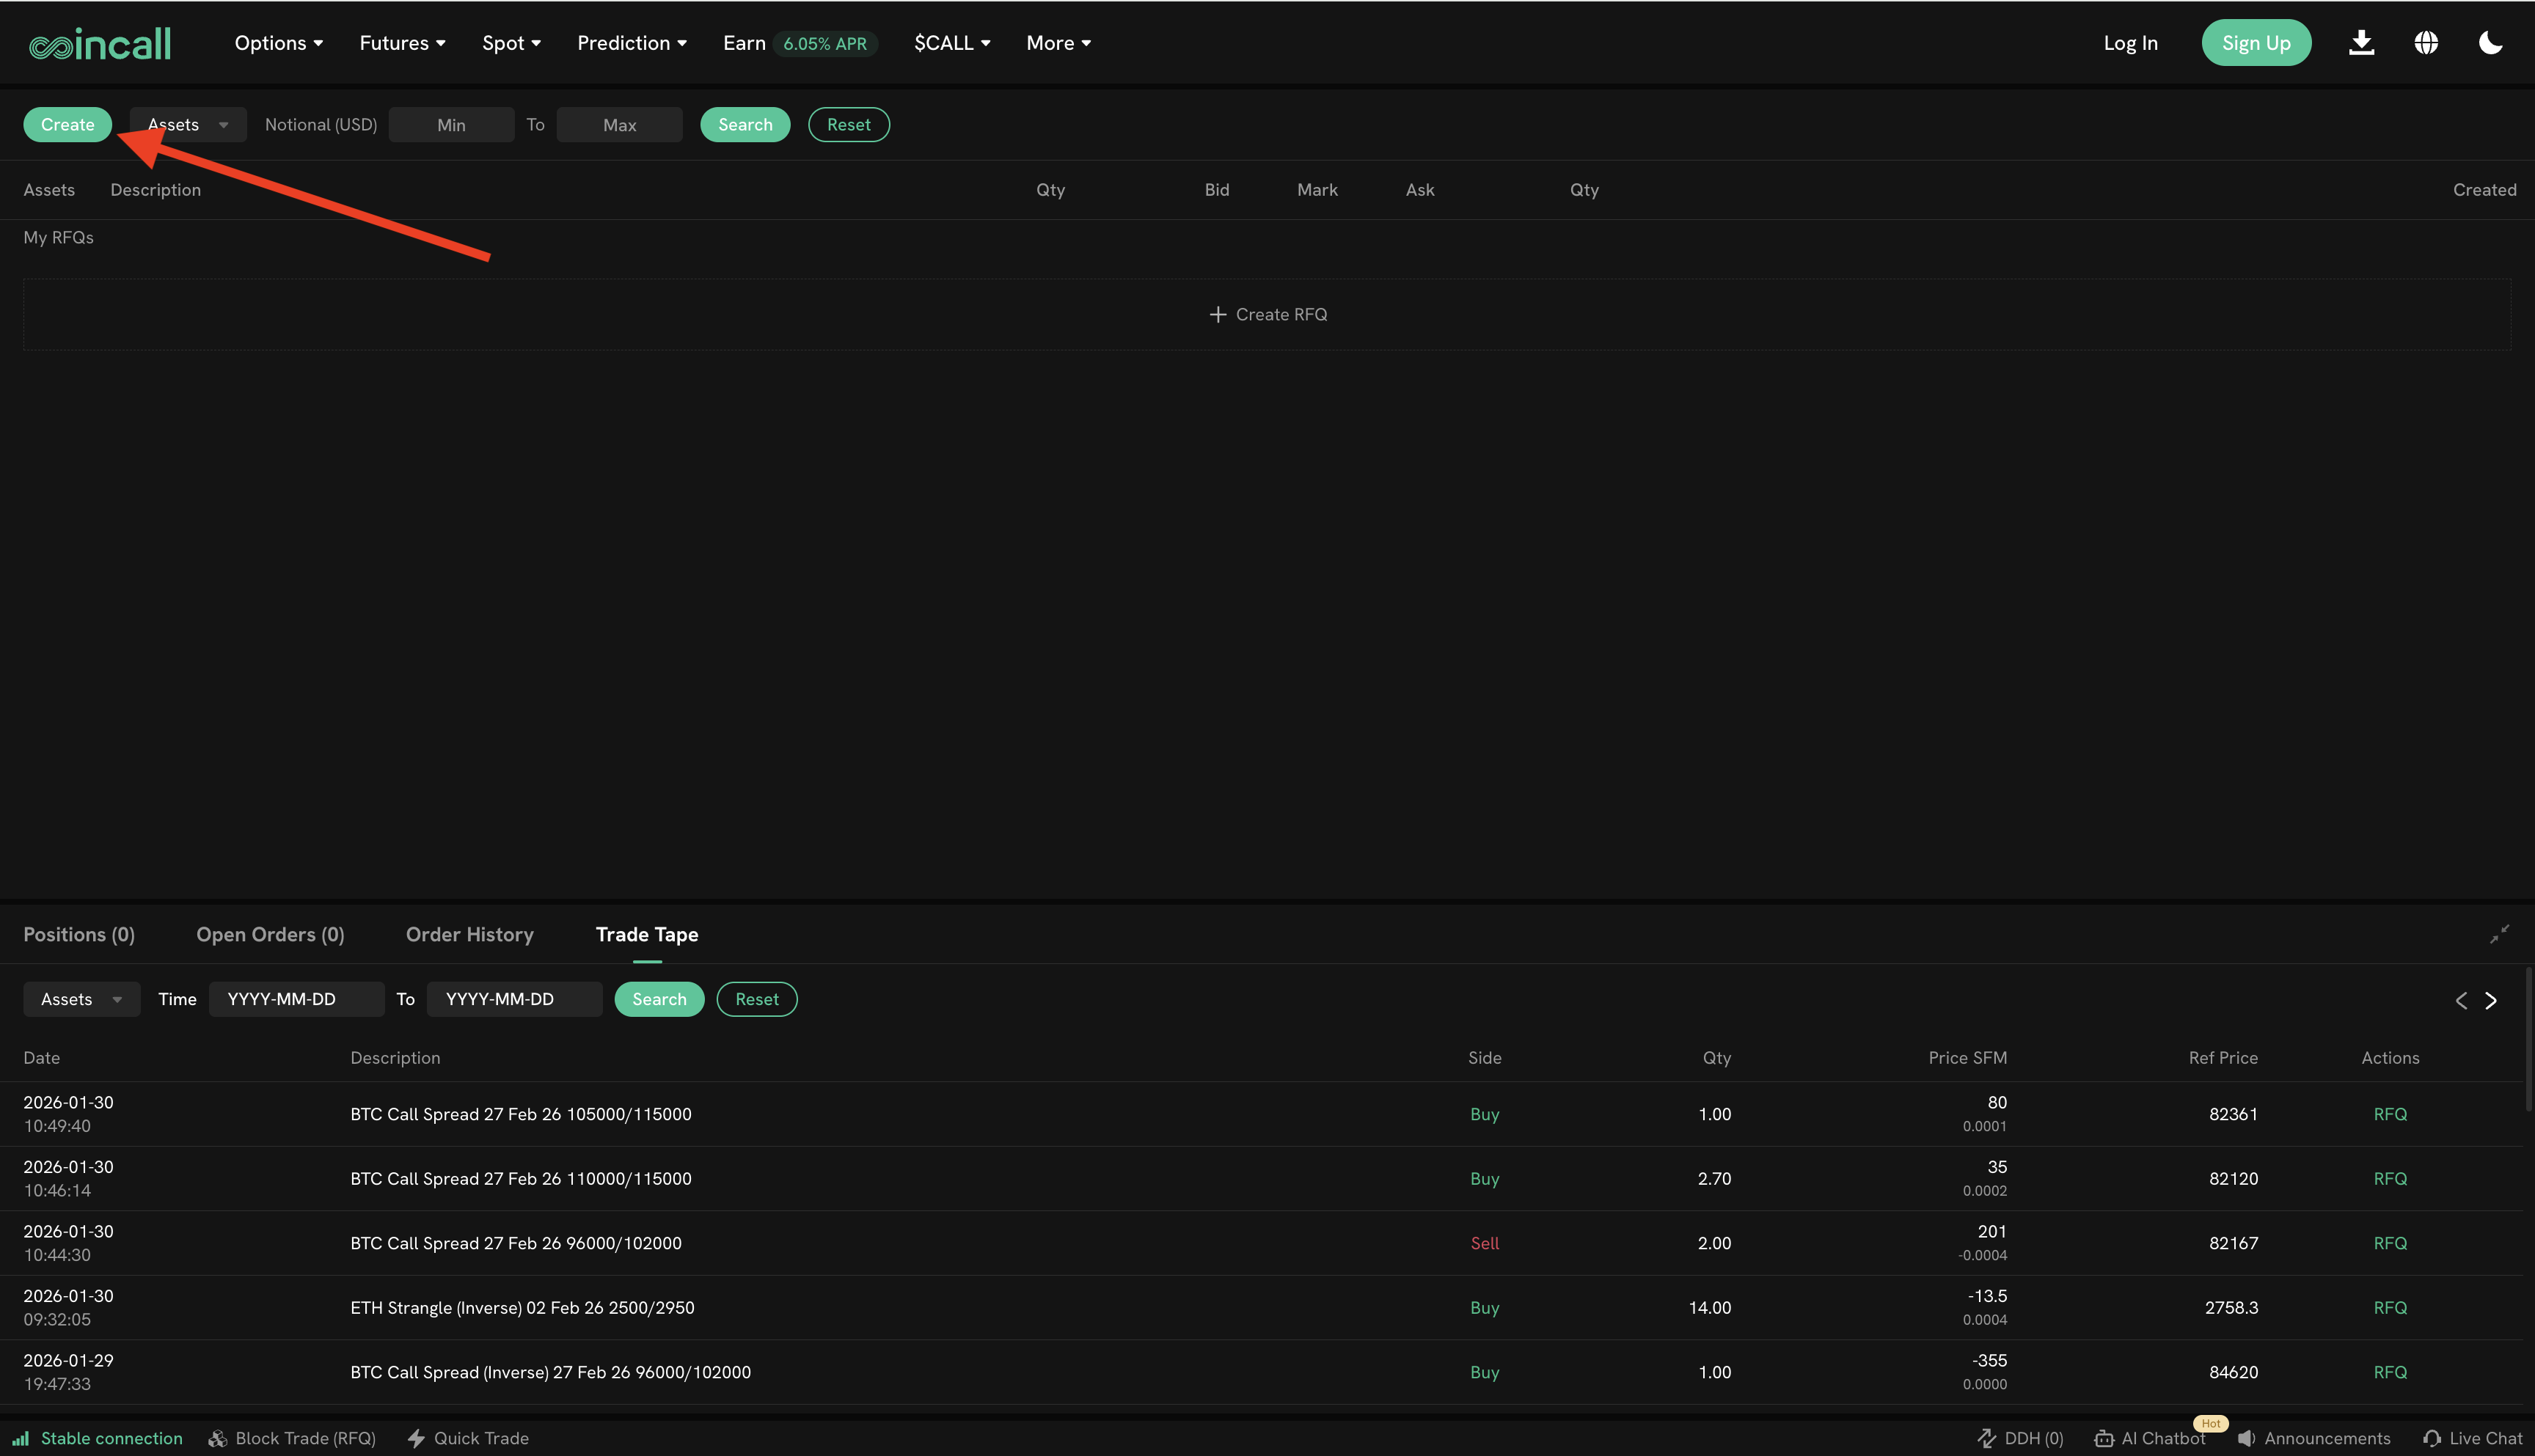Open Assets dropdown in RFQ filter
Image resolution: width=2535 pixels, height=1456 pixels.
(x=188, y=125)
